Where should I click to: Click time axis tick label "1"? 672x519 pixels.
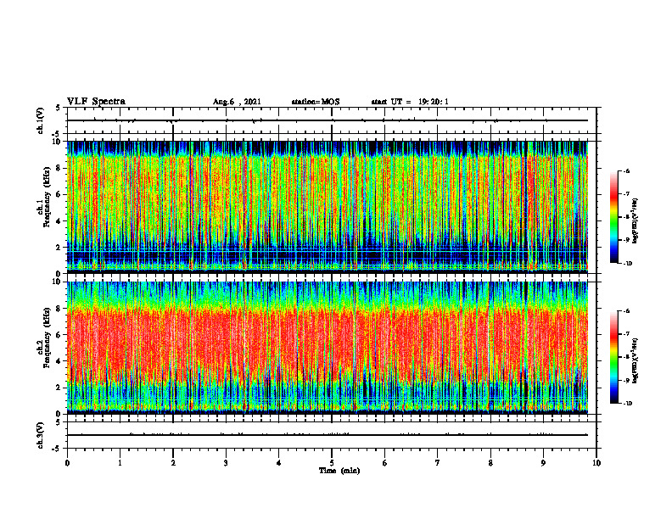pyautogui.click(x=120, y=463)
